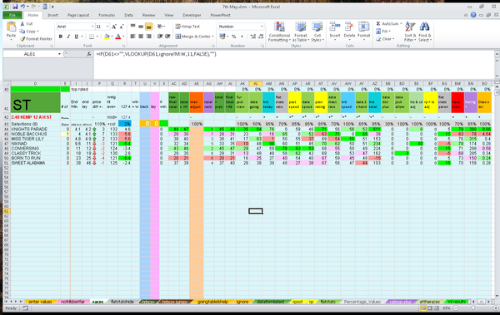The height and width of the screenshot is (315, 500).
Task: Click the Merge & Center button
Action: [194, 37]
